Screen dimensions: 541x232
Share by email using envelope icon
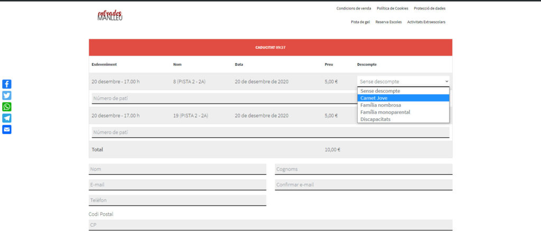click(x=7, y=129)
